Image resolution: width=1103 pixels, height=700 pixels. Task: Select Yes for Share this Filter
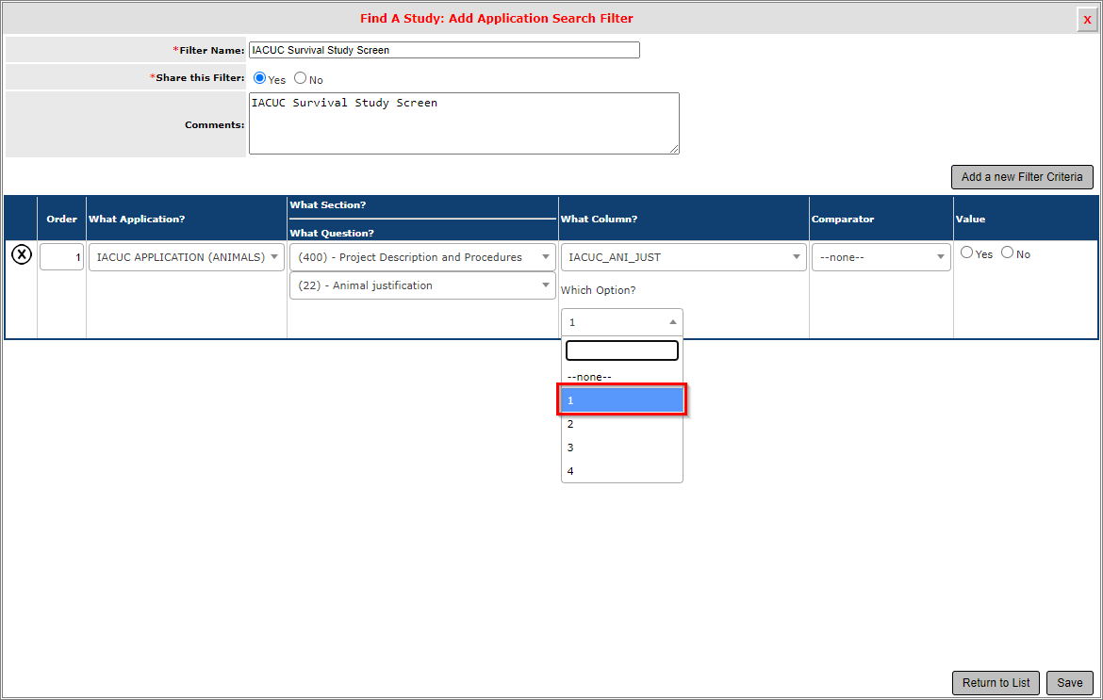(259, 78)
